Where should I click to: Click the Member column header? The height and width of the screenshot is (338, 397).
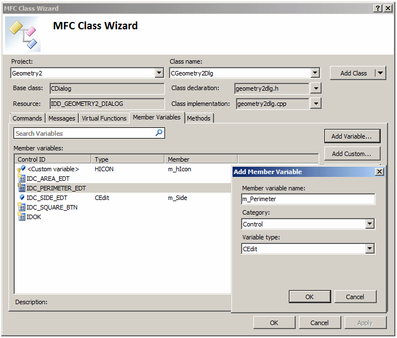[201, 159]
